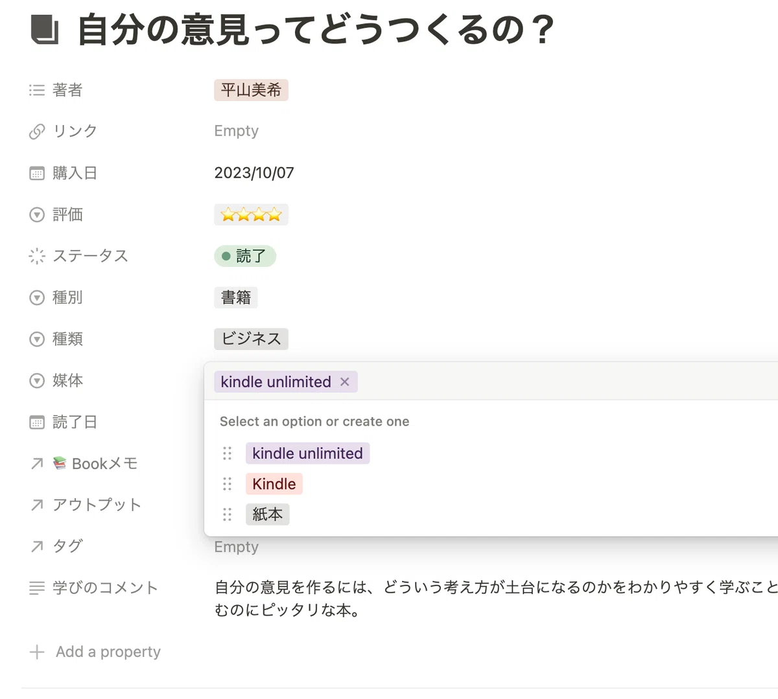Click the relation arrow icon next to アウトプット
Viewport: 778px width, 699px height.
37,505
